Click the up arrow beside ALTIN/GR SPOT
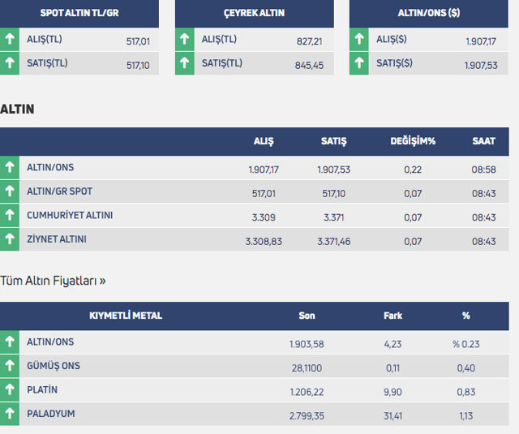Image resolution: width=519 pixels, height=434 pixels. [x=10, y=192]
